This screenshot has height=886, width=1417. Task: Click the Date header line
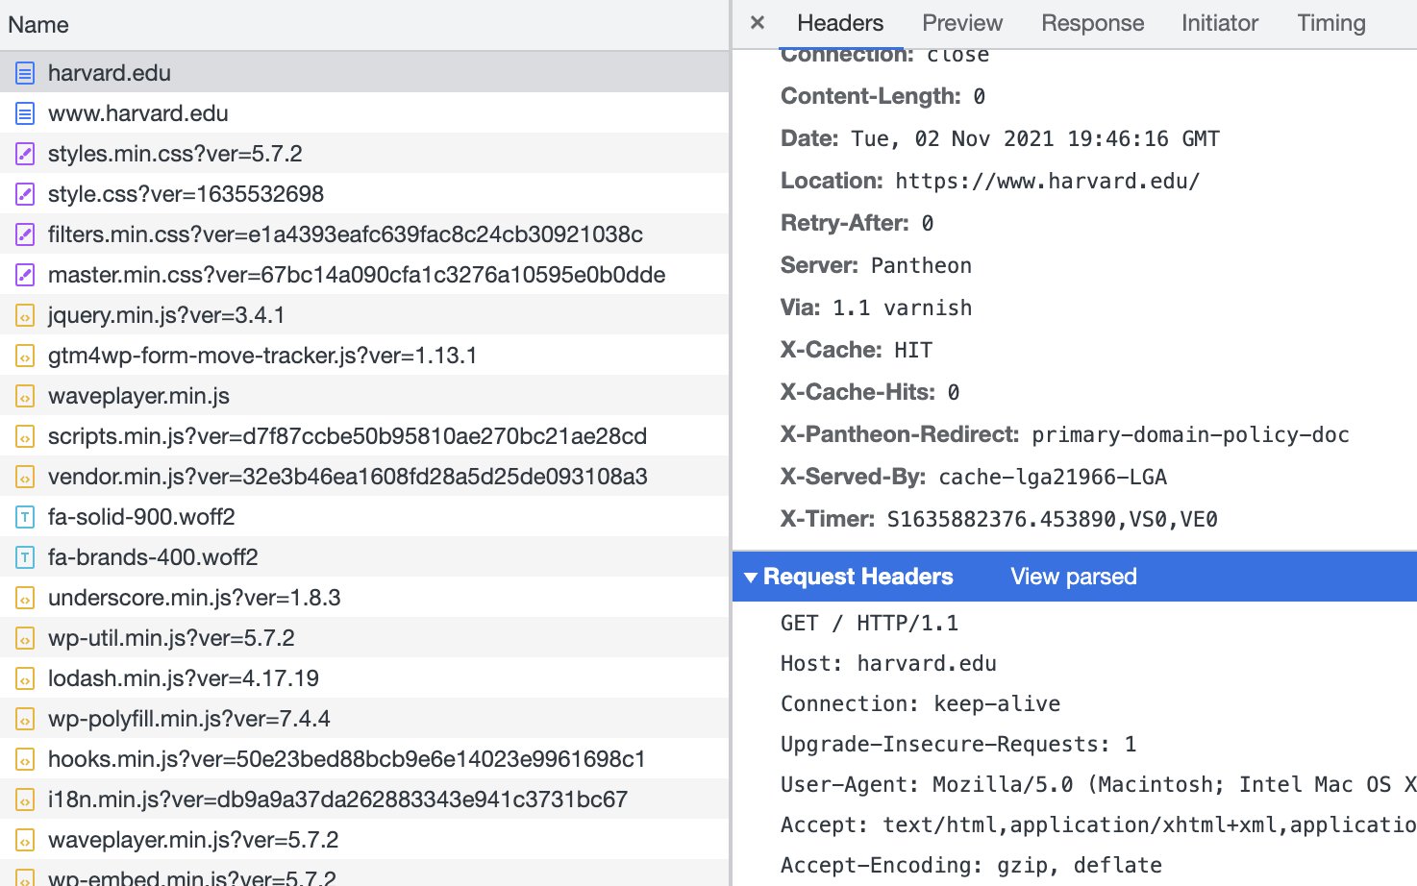[1000, 138]
